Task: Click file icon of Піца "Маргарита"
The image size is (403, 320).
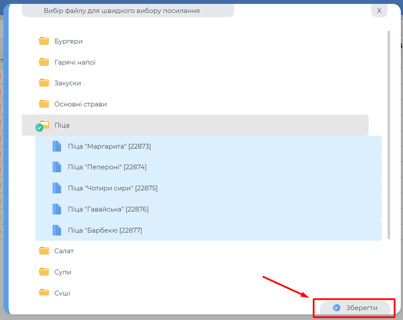Action: [57, 146]
